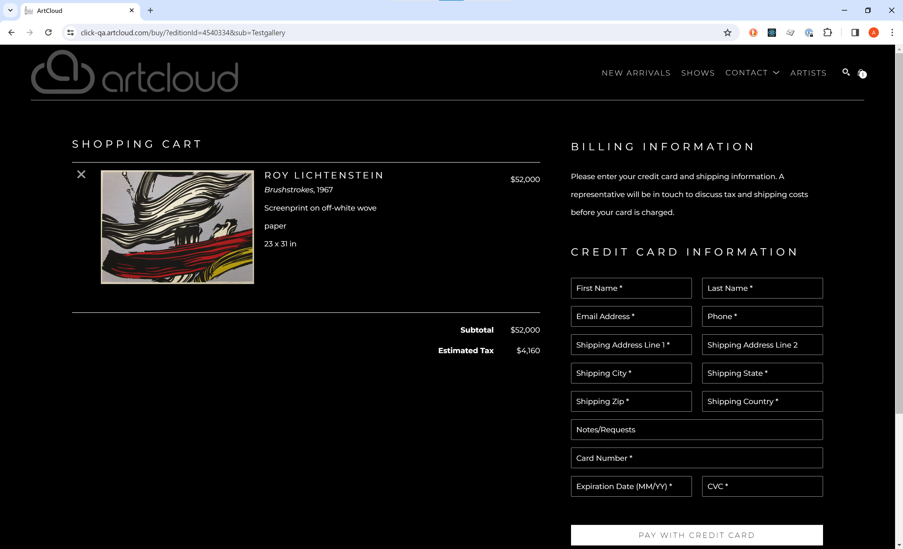Click the Estimated Tax $4,160 value
This screenshot has width=903, height=549.
tap(528, 350)
